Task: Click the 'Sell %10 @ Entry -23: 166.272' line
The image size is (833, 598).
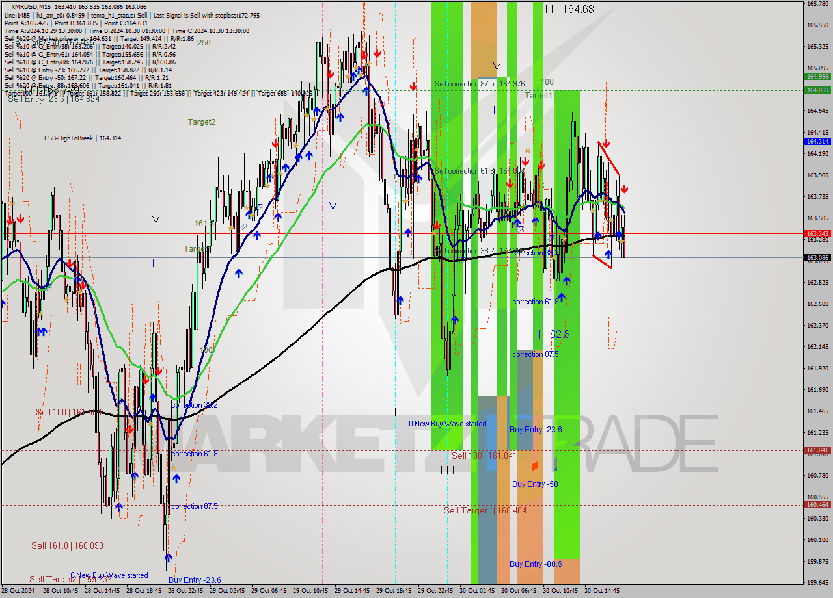Action: point(48,70)
